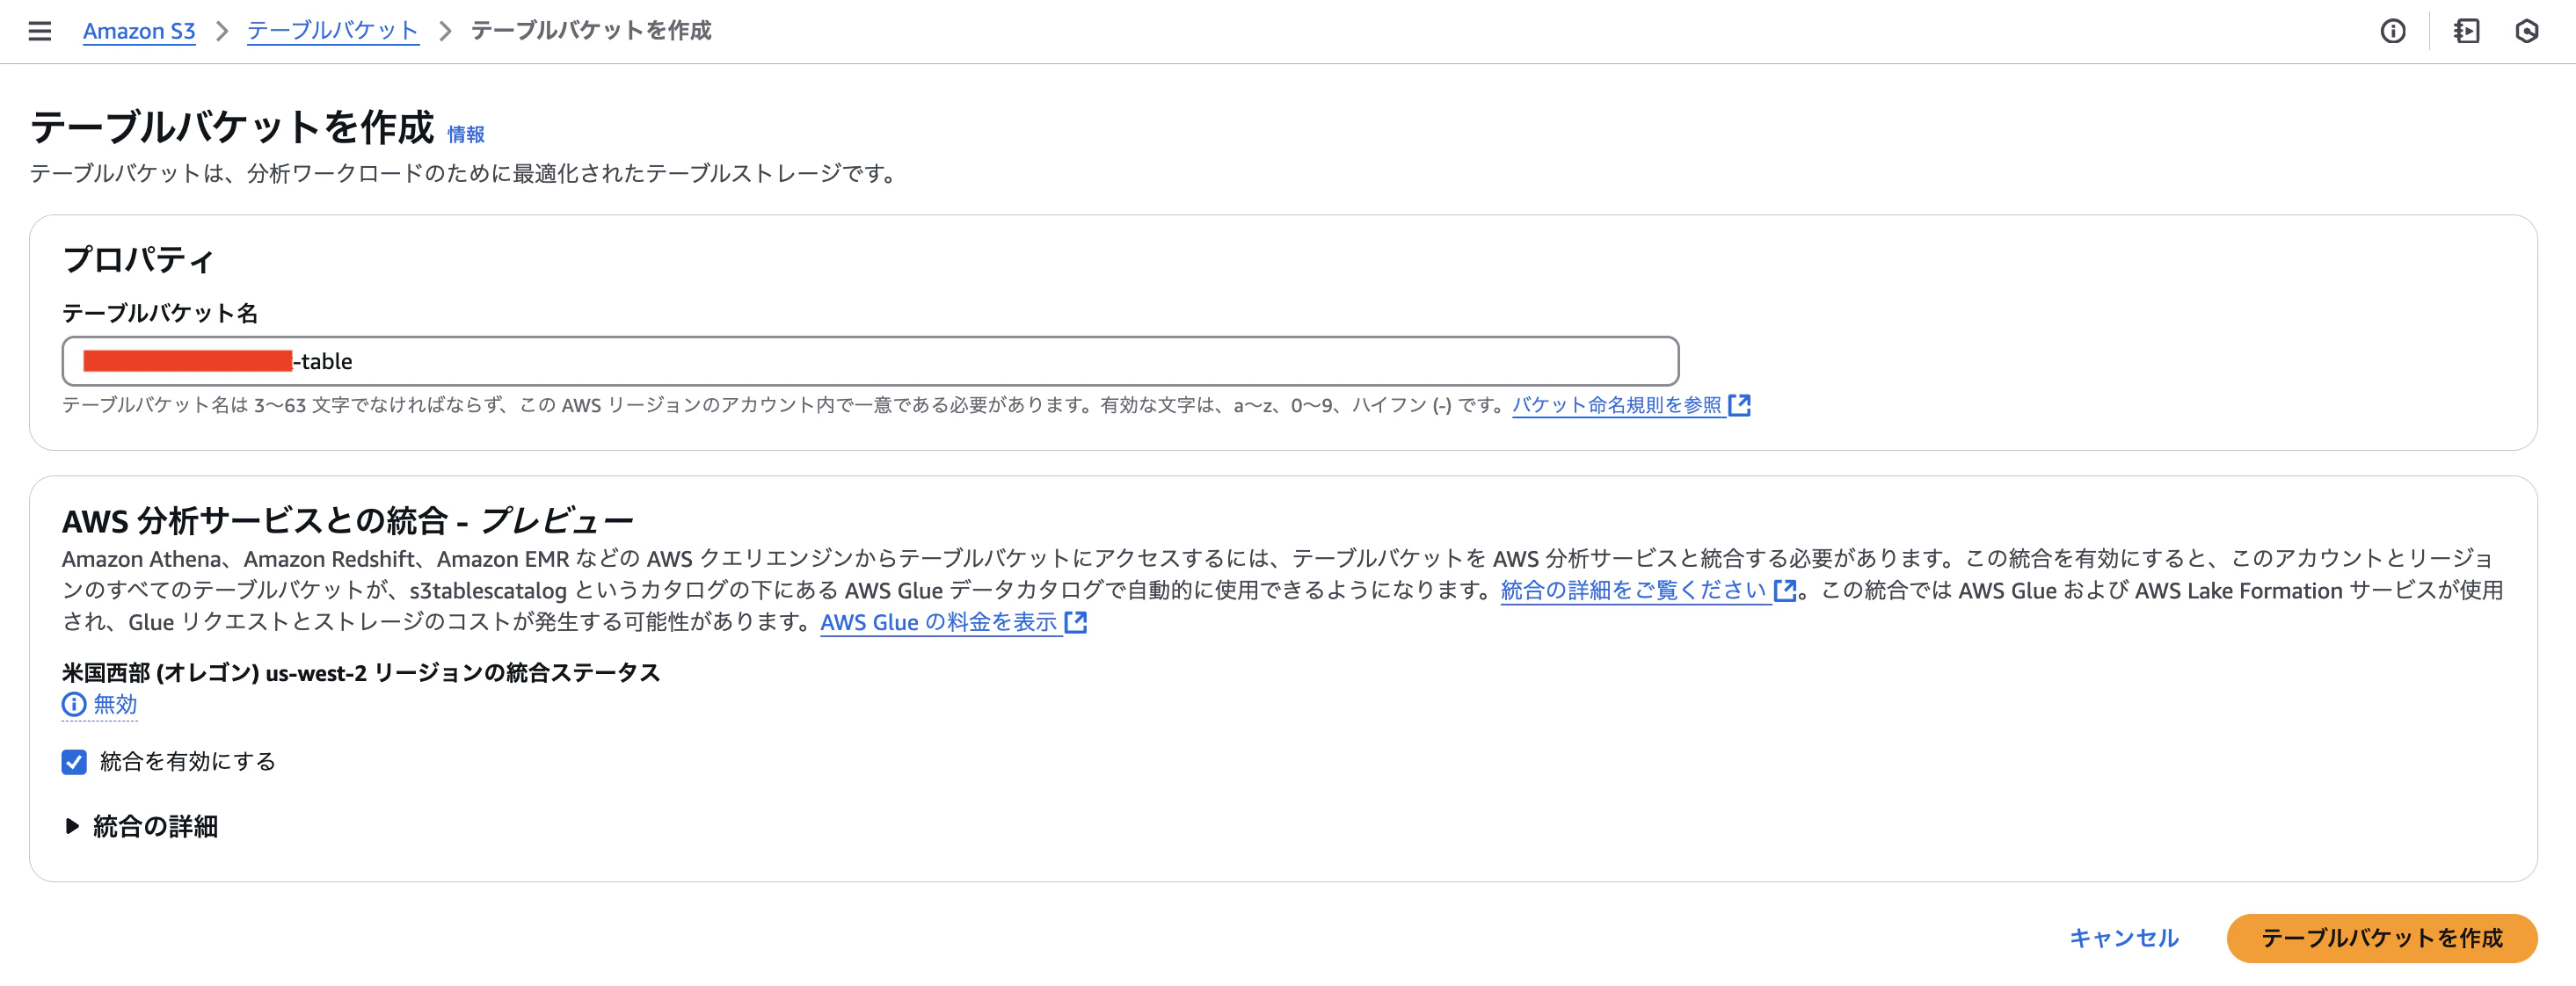Click the external link icon beside AWS Glue の料金を表示
Image resolution: width=2576 pixels, height=986 pixels.
(x=1078, y=622)
